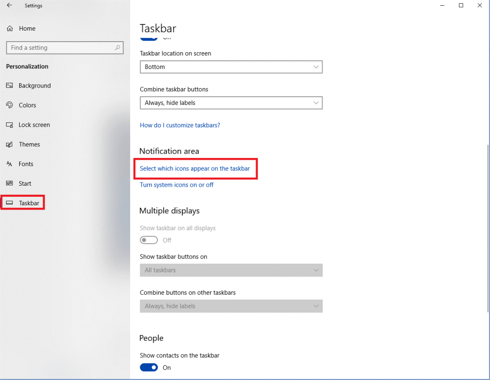
Task: Open Combine taskbar buttons dropdown
Action: pos(231,103)
